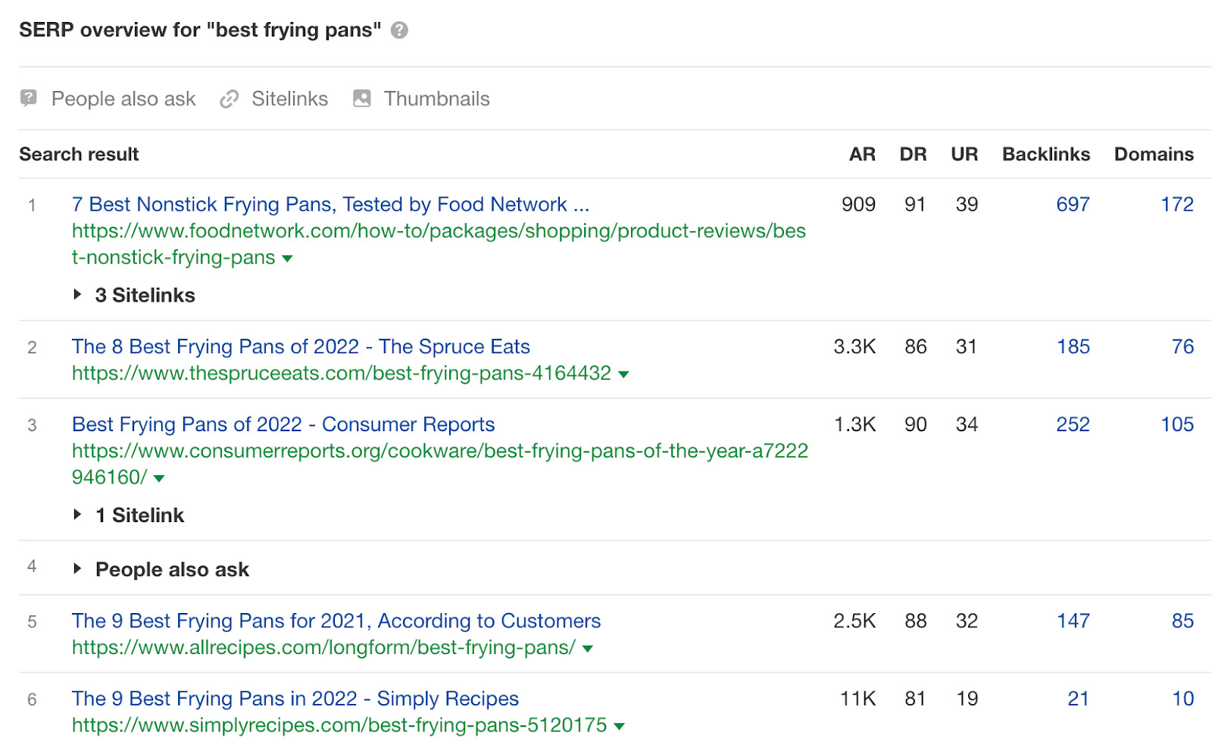Open the Simply Recipes URL link
1212x748 pixels.
pyautogui.click(x=339, y=725)
